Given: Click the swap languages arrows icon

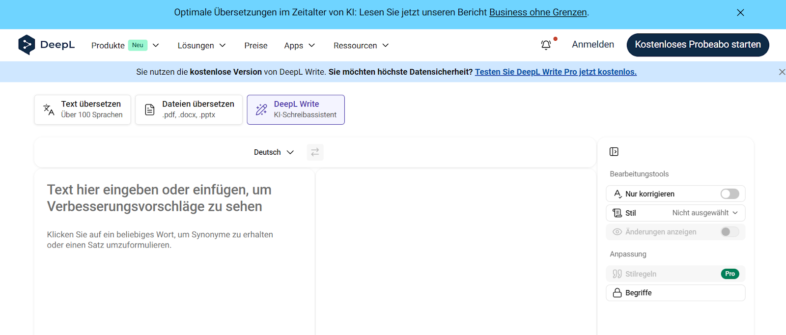Looking at the screenshot, I should [x=315, y=152].
